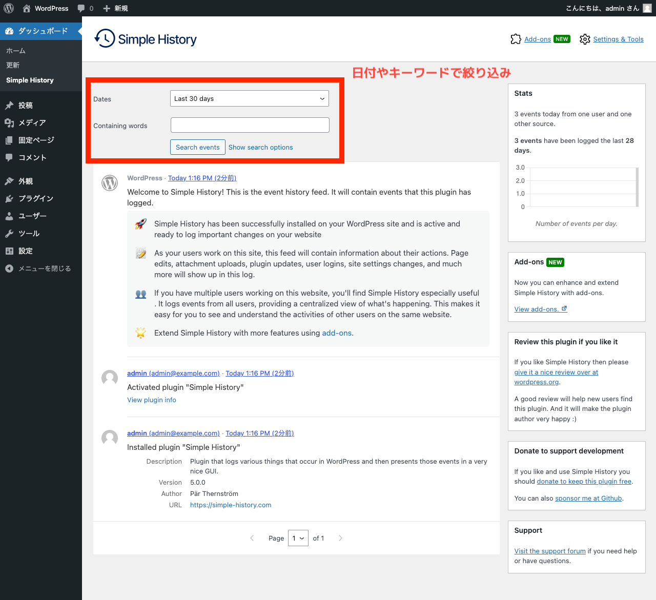Click add-ons link in welcome message
The image size is (656, 600).
point(337,333)
